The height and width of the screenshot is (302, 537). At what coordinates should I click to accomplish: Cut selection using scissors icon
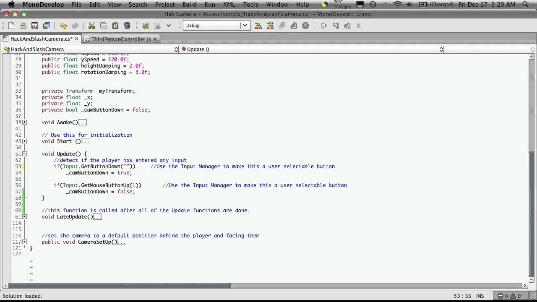coord(91,26)
